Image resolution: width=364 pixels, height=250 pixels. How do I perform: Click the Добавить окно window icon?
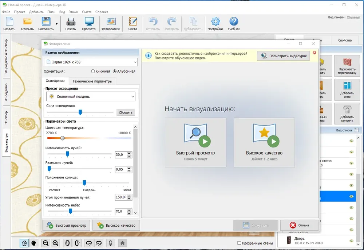click(347, 90)
